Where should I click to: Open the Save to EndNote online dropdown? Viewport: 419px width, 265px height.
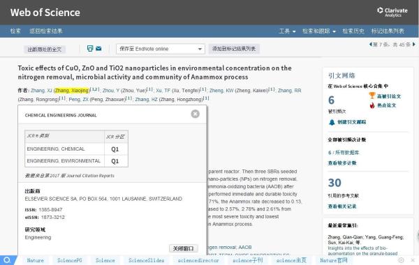161,49
